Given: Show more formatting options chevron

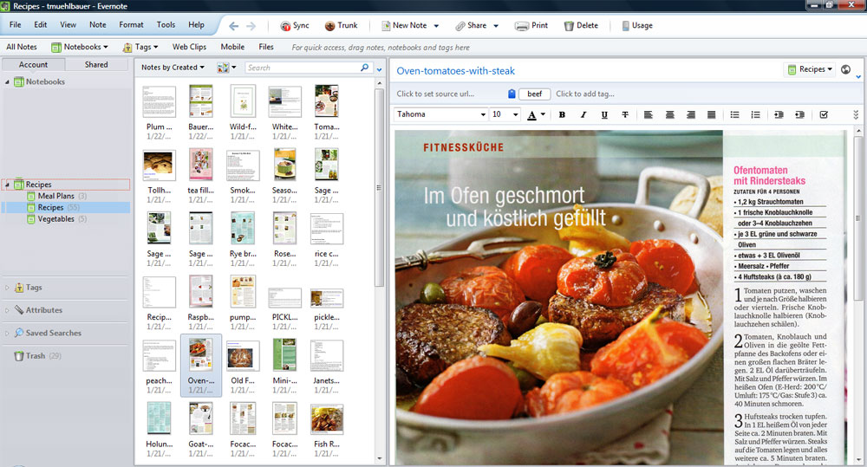Looking at the screenshot, I should pyautogui.click(x=856, y=114).
